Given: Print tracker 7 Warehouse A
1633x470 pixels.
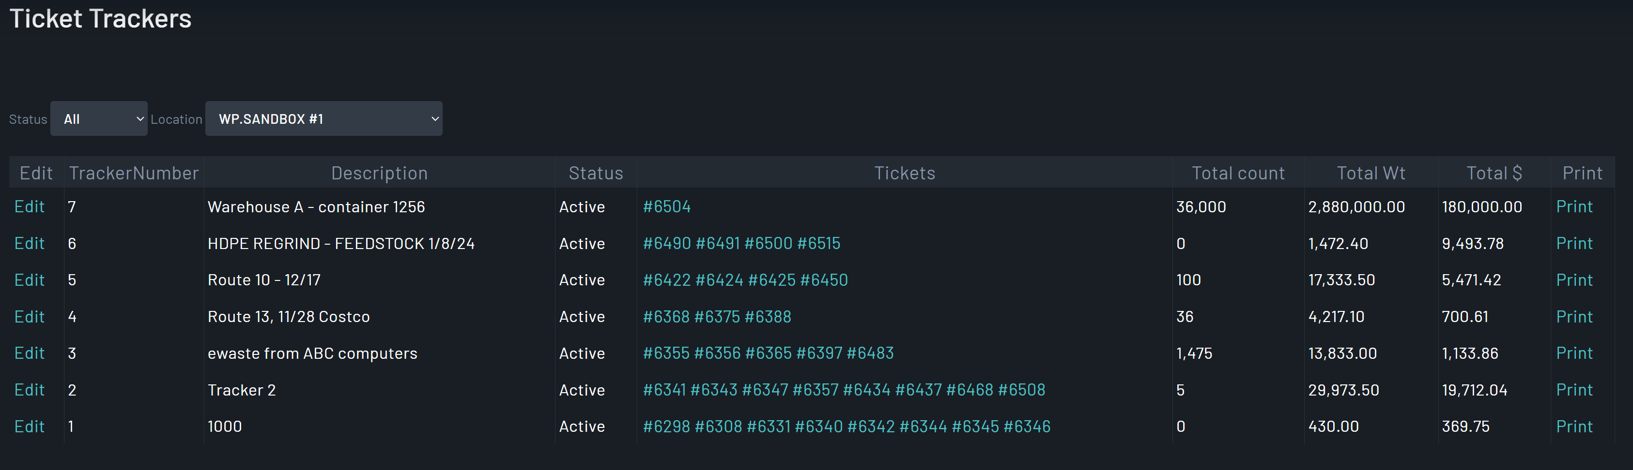Looking at the screenshot, I should pos(1574,207).
